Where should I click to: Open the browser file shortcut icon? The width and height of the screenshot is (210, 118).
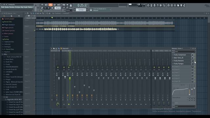pos(178,5)
